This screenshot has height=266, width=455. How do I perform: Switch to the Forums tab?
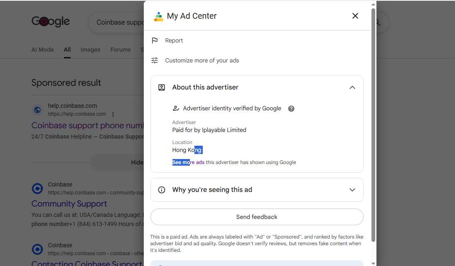[x=121, y=50]
